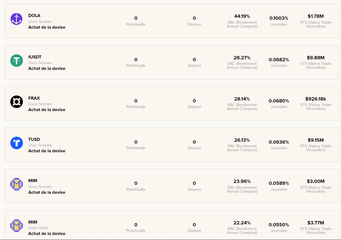Screen dimensions: 341x240
Task: Open "Achat de la devise" for DOLA
Action: 47,27
